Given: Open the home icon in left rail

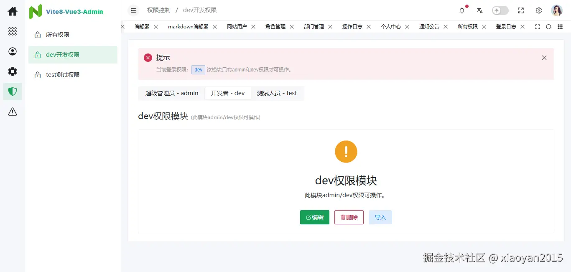Looking at the screenshot, I should (x=13, y=11).
